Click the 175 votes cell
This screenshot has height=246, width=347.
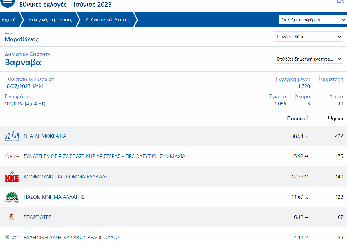[x=339, y=156]
